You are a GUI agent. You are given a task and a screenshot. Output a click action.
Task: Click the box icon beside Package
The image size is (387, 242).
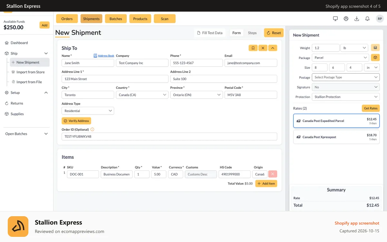(x=375, y=58)
